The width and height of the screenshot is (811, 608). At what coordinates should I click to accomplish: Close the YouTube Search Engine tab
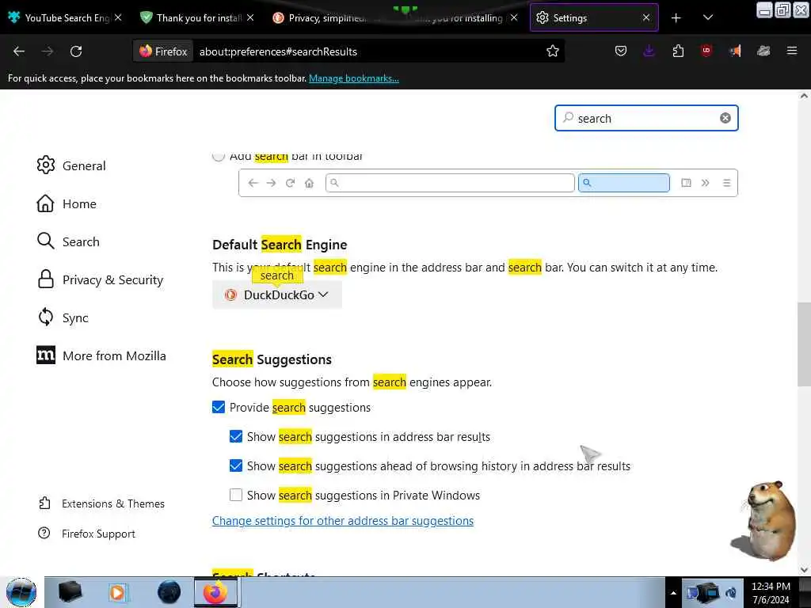(x=118, y=18)
